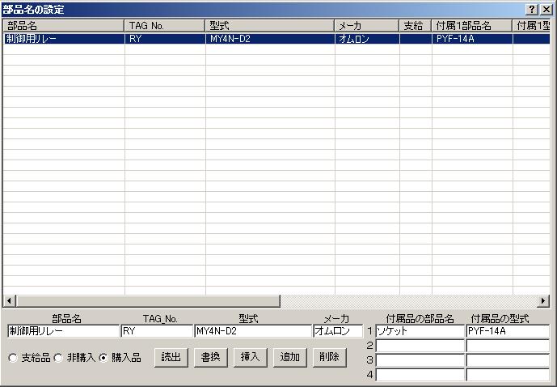Select the 購入品 radio button
The image size is (557, 387).
[103, 358]
